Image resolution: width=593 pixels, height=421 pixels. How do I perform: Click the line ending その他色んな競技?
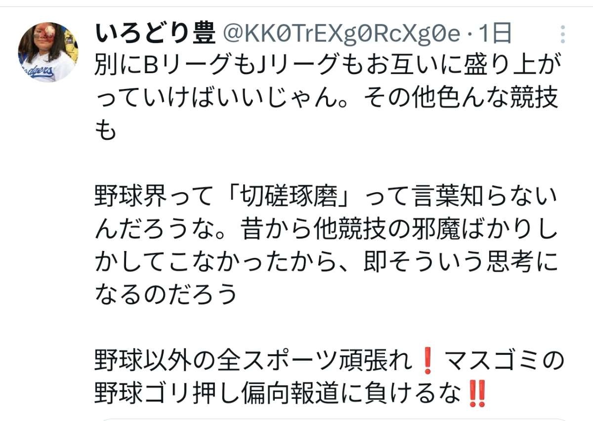coord(326,100)
